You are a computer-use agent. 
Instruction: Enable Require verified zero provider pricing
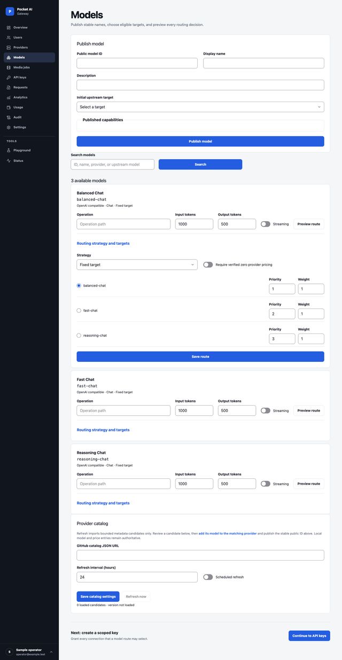click(208, 265)
